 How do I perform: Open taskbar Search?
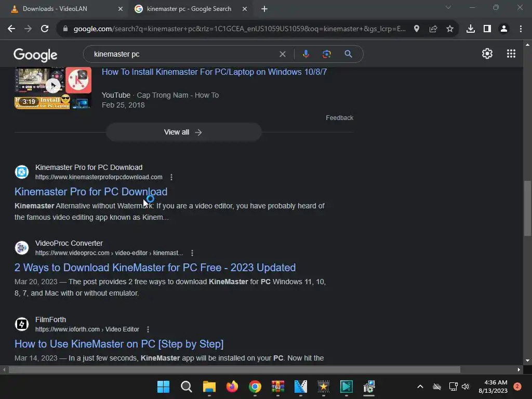coord(187,387)
